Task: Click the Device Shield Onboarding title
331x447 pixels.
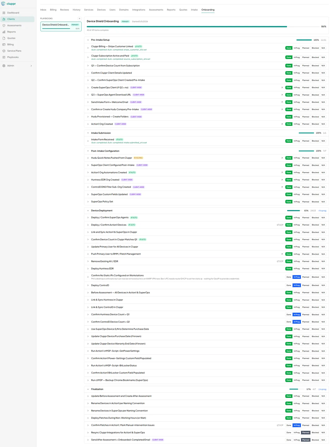Action: pos(103,21)
